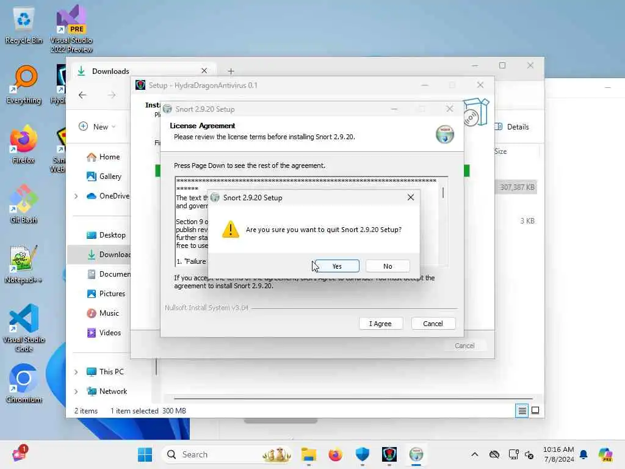Open Notepad++ desktop shortcut
The height and width of the screenshot is (469, 625).
24,264
